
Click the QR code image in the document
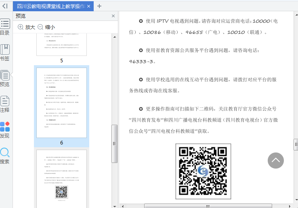pos(203,171)
